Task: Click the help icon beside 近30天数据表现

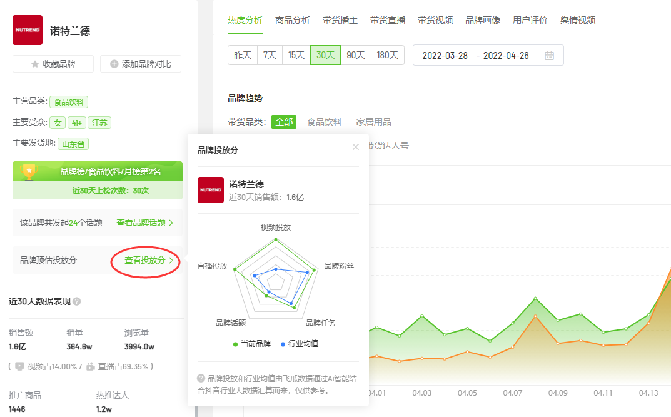Action: click(76, 301)
